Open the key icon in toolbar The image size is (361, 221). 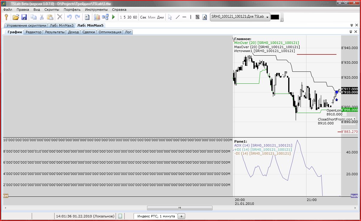[6, 17]
